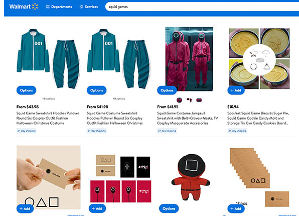Open the 5pcs/set Squid Game Biscuits title

[258, 118]
